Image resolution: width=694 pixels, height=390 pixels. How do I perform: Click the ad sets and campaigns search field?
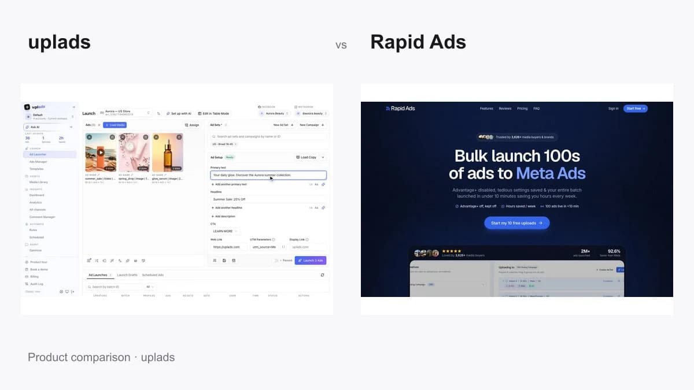tap(268, 136)
